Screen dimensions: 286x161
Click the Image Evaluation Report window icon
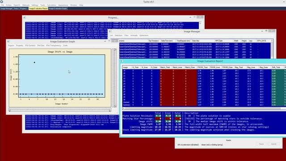tap(122, 61)
